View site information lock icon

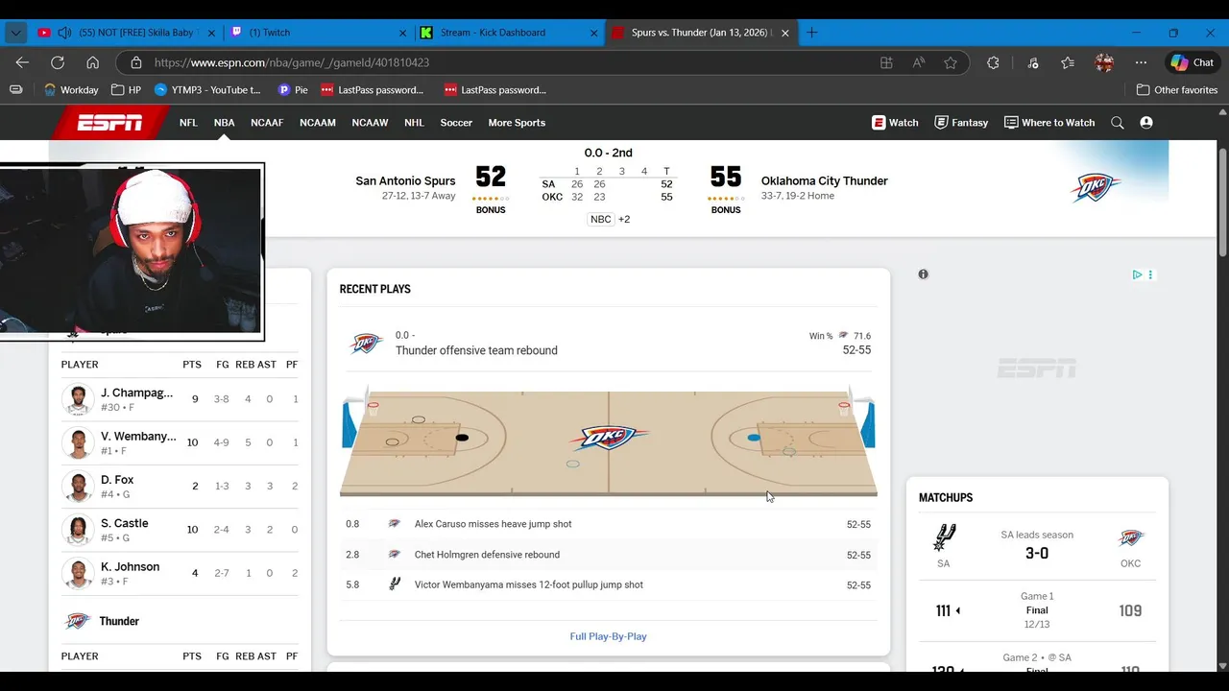coord(135,62)
